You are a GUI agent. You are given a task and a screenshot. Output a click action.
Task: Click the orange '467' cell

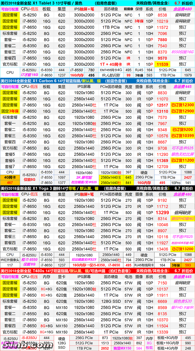pos(10,183)
